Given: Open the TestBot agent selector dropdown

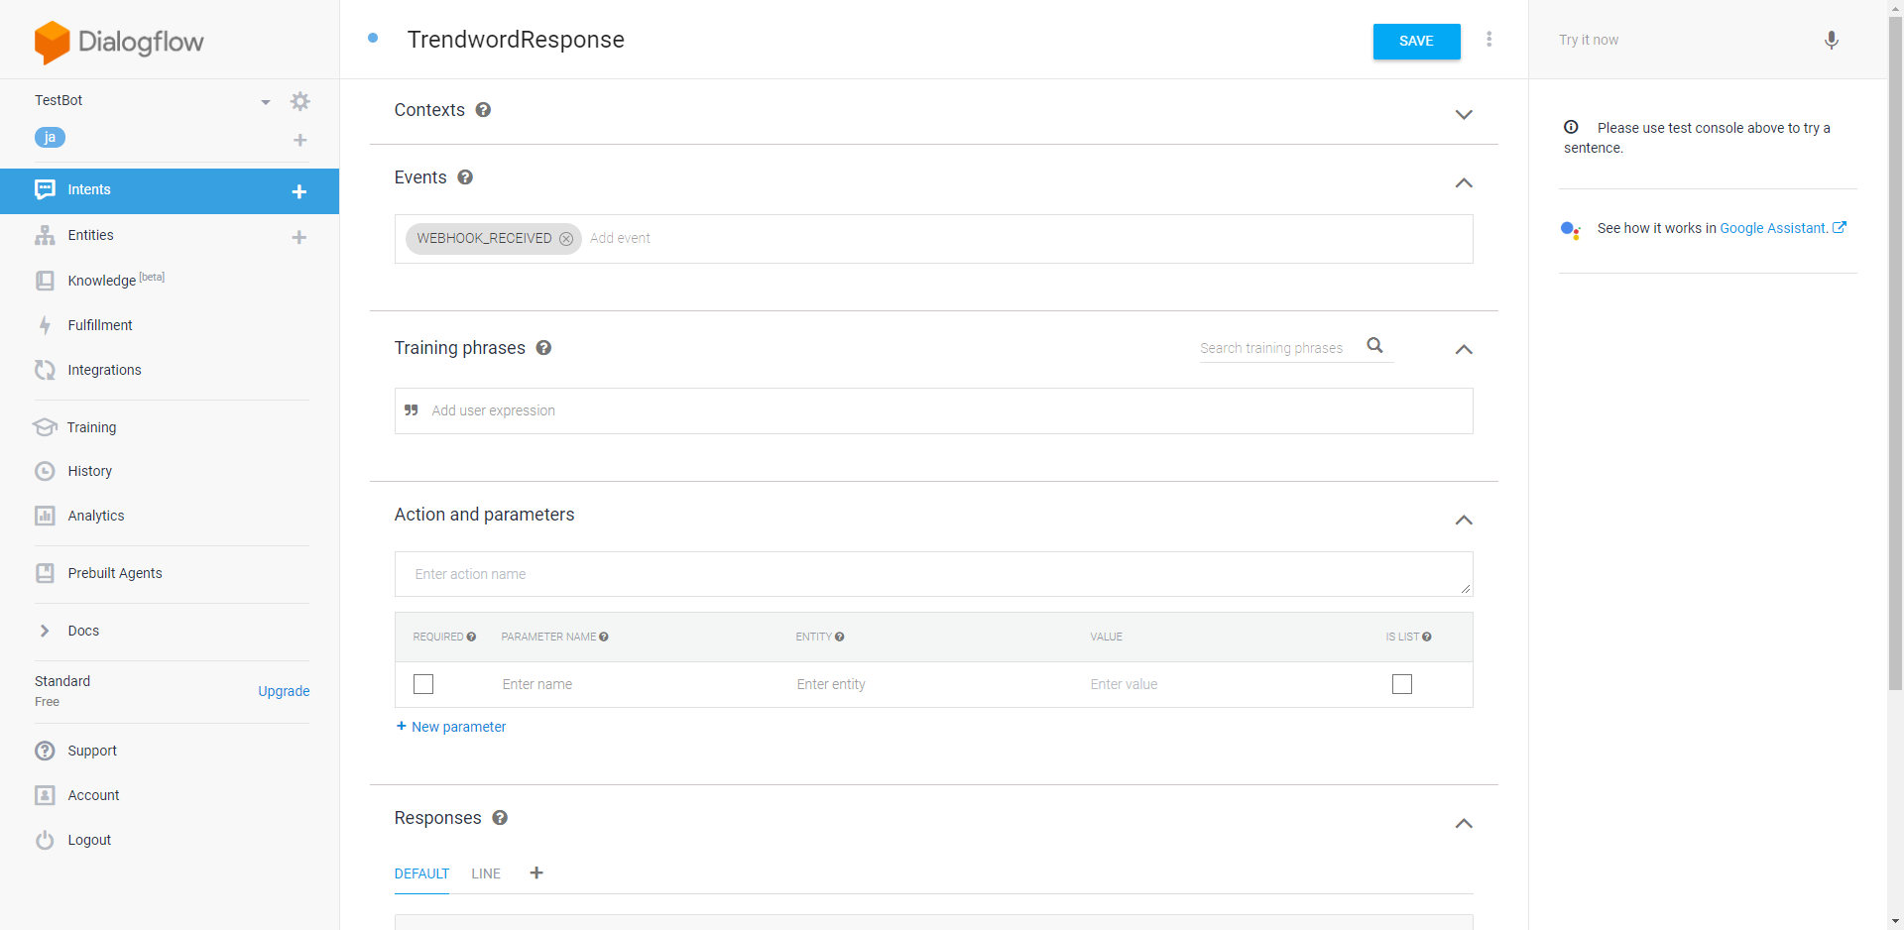Looking at the screenshot, I should (x=265, y=100).
